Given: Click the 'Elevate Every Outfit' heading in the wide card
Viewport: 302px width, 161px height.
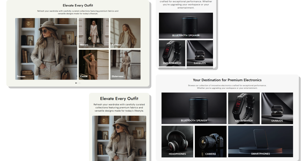Looking at the screenshot, I should [x=78, y=5].
